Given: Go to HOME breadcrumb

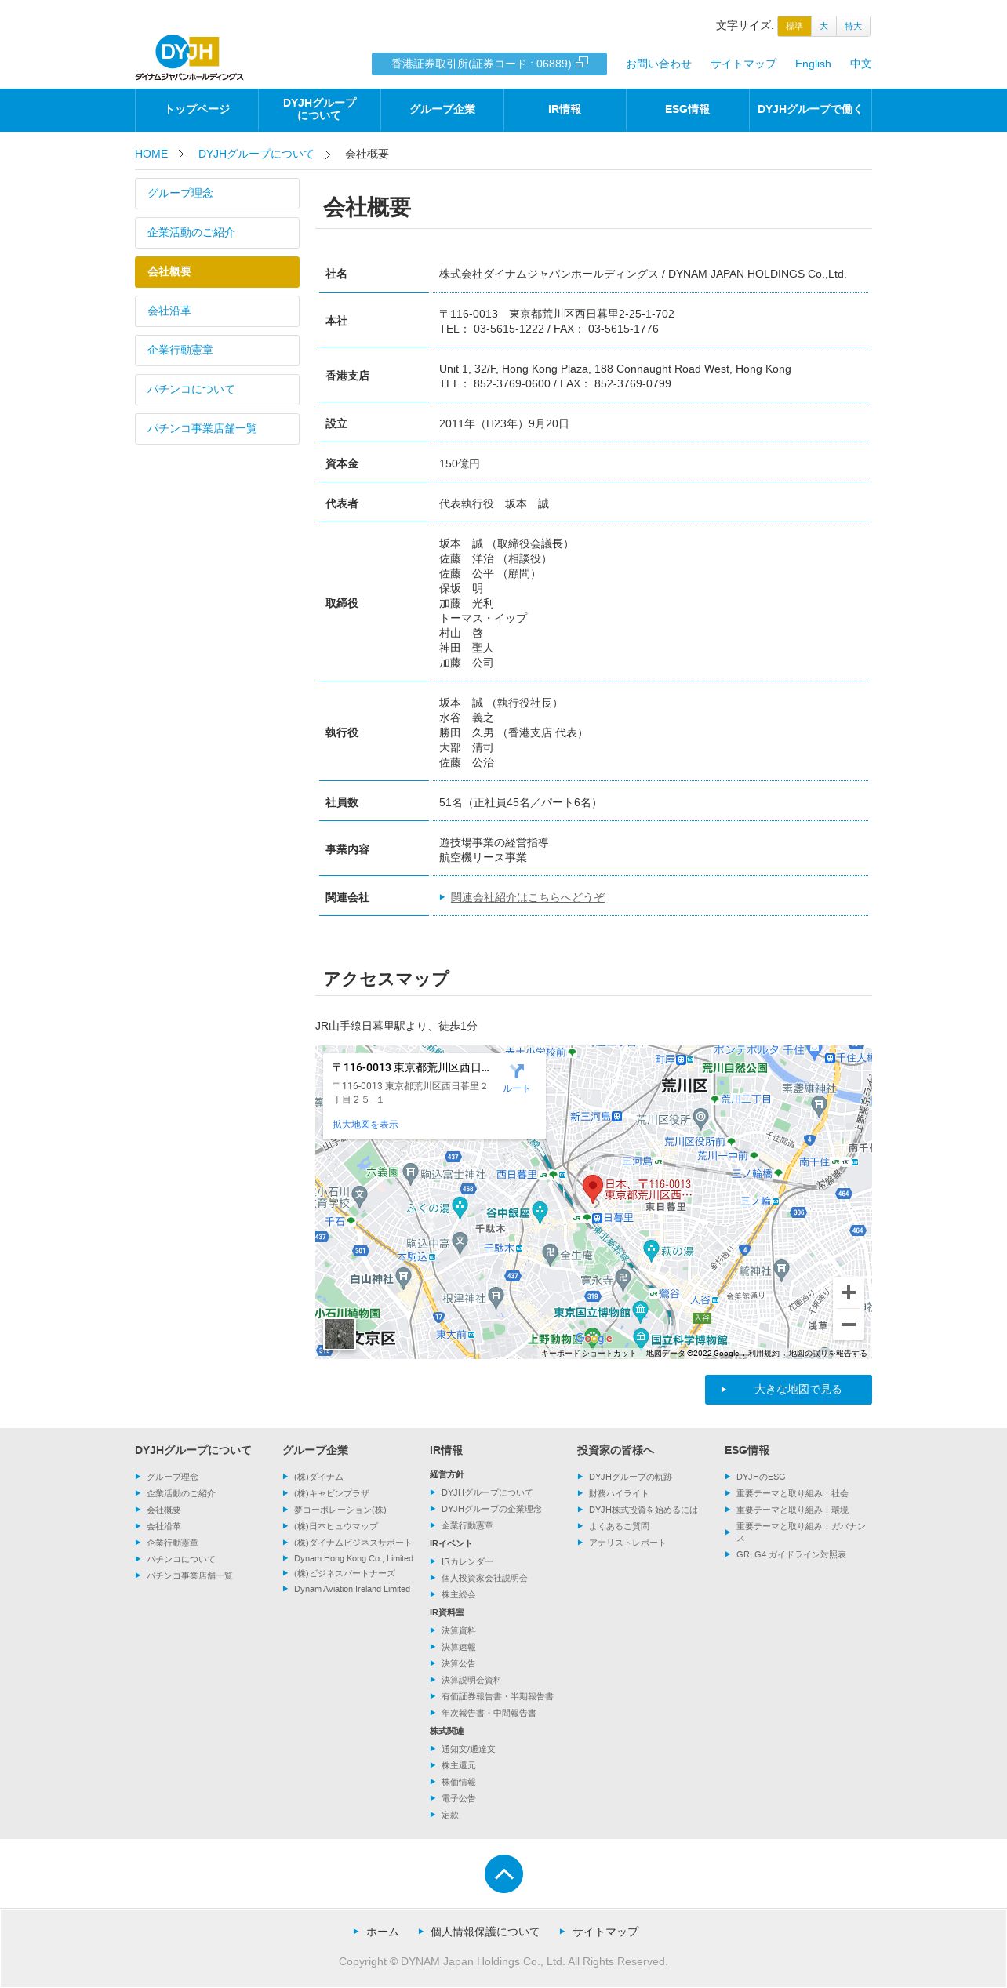Looking at the screenshot, I should (x=151, y=154).
